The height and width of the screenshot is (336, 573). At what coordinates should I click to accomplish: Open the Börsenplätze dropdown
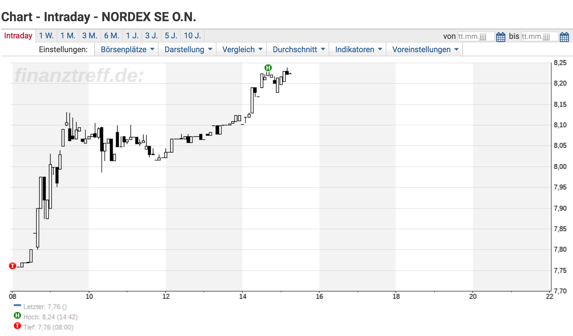127,49
